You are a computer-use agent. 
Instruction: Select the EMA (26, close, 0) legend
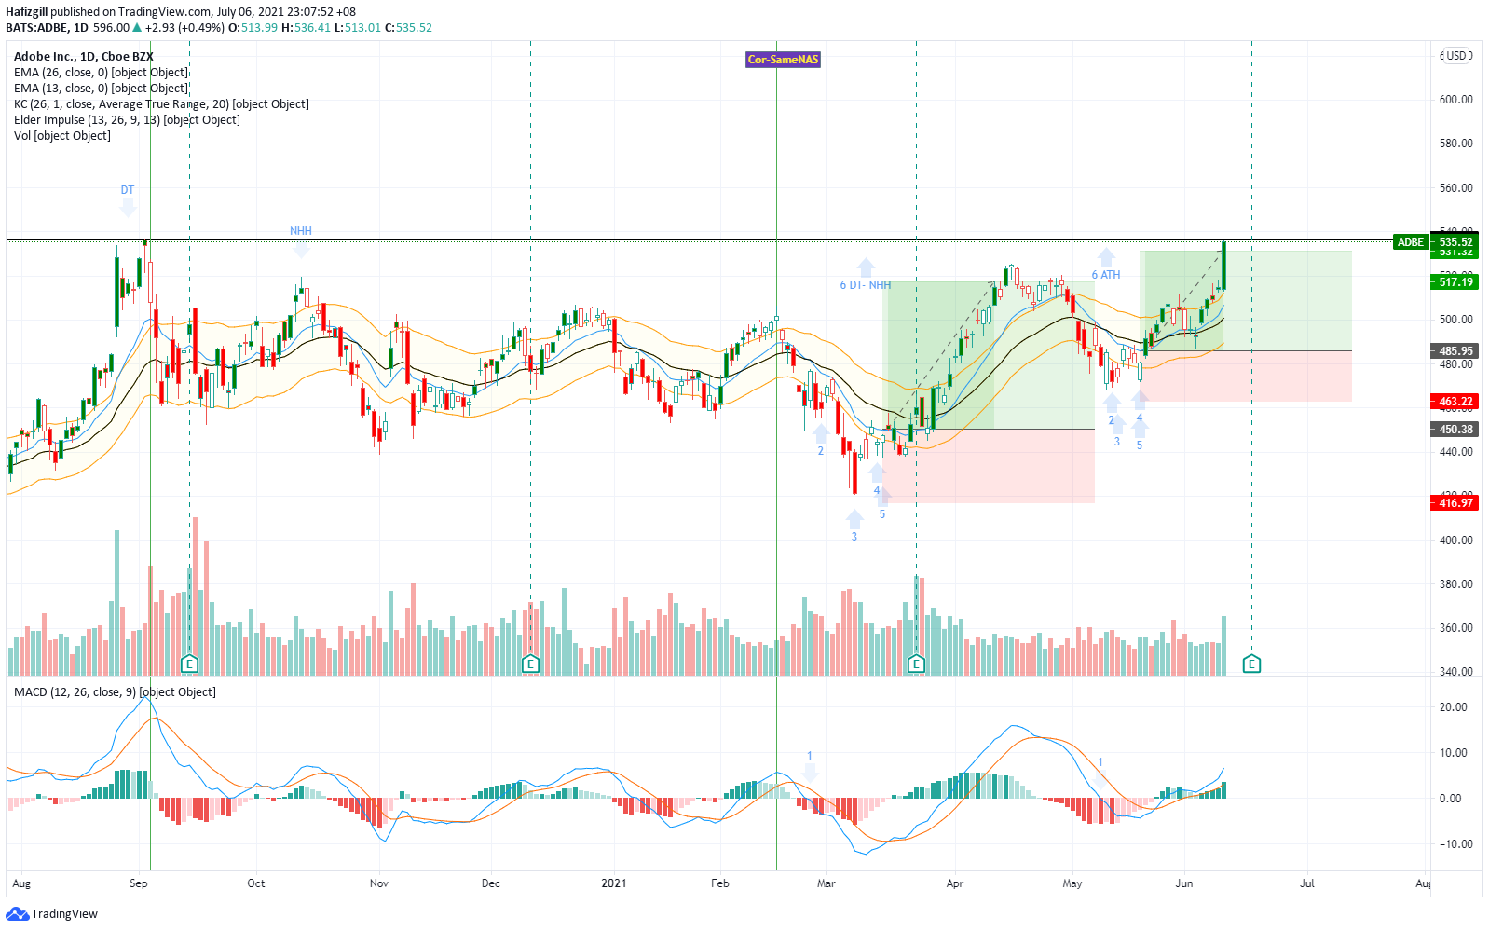pyautogui.click(x=101, y=73)
